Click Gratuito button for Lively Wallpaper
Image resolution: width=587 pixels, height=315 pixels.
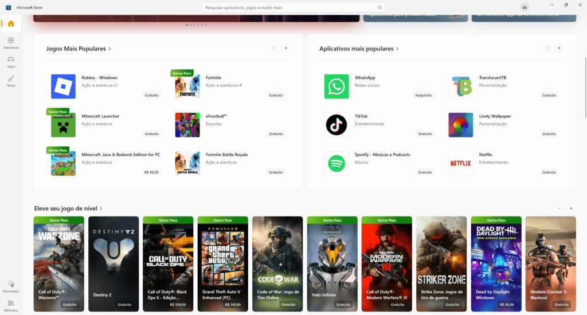[549, 134]
